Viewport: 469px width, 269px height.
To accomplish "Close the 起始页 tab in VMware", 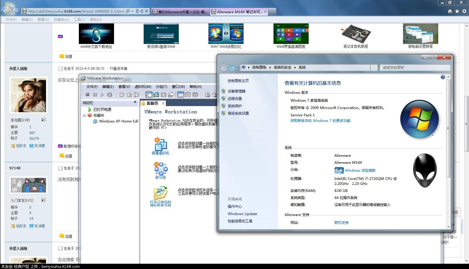I will (163, 103).
